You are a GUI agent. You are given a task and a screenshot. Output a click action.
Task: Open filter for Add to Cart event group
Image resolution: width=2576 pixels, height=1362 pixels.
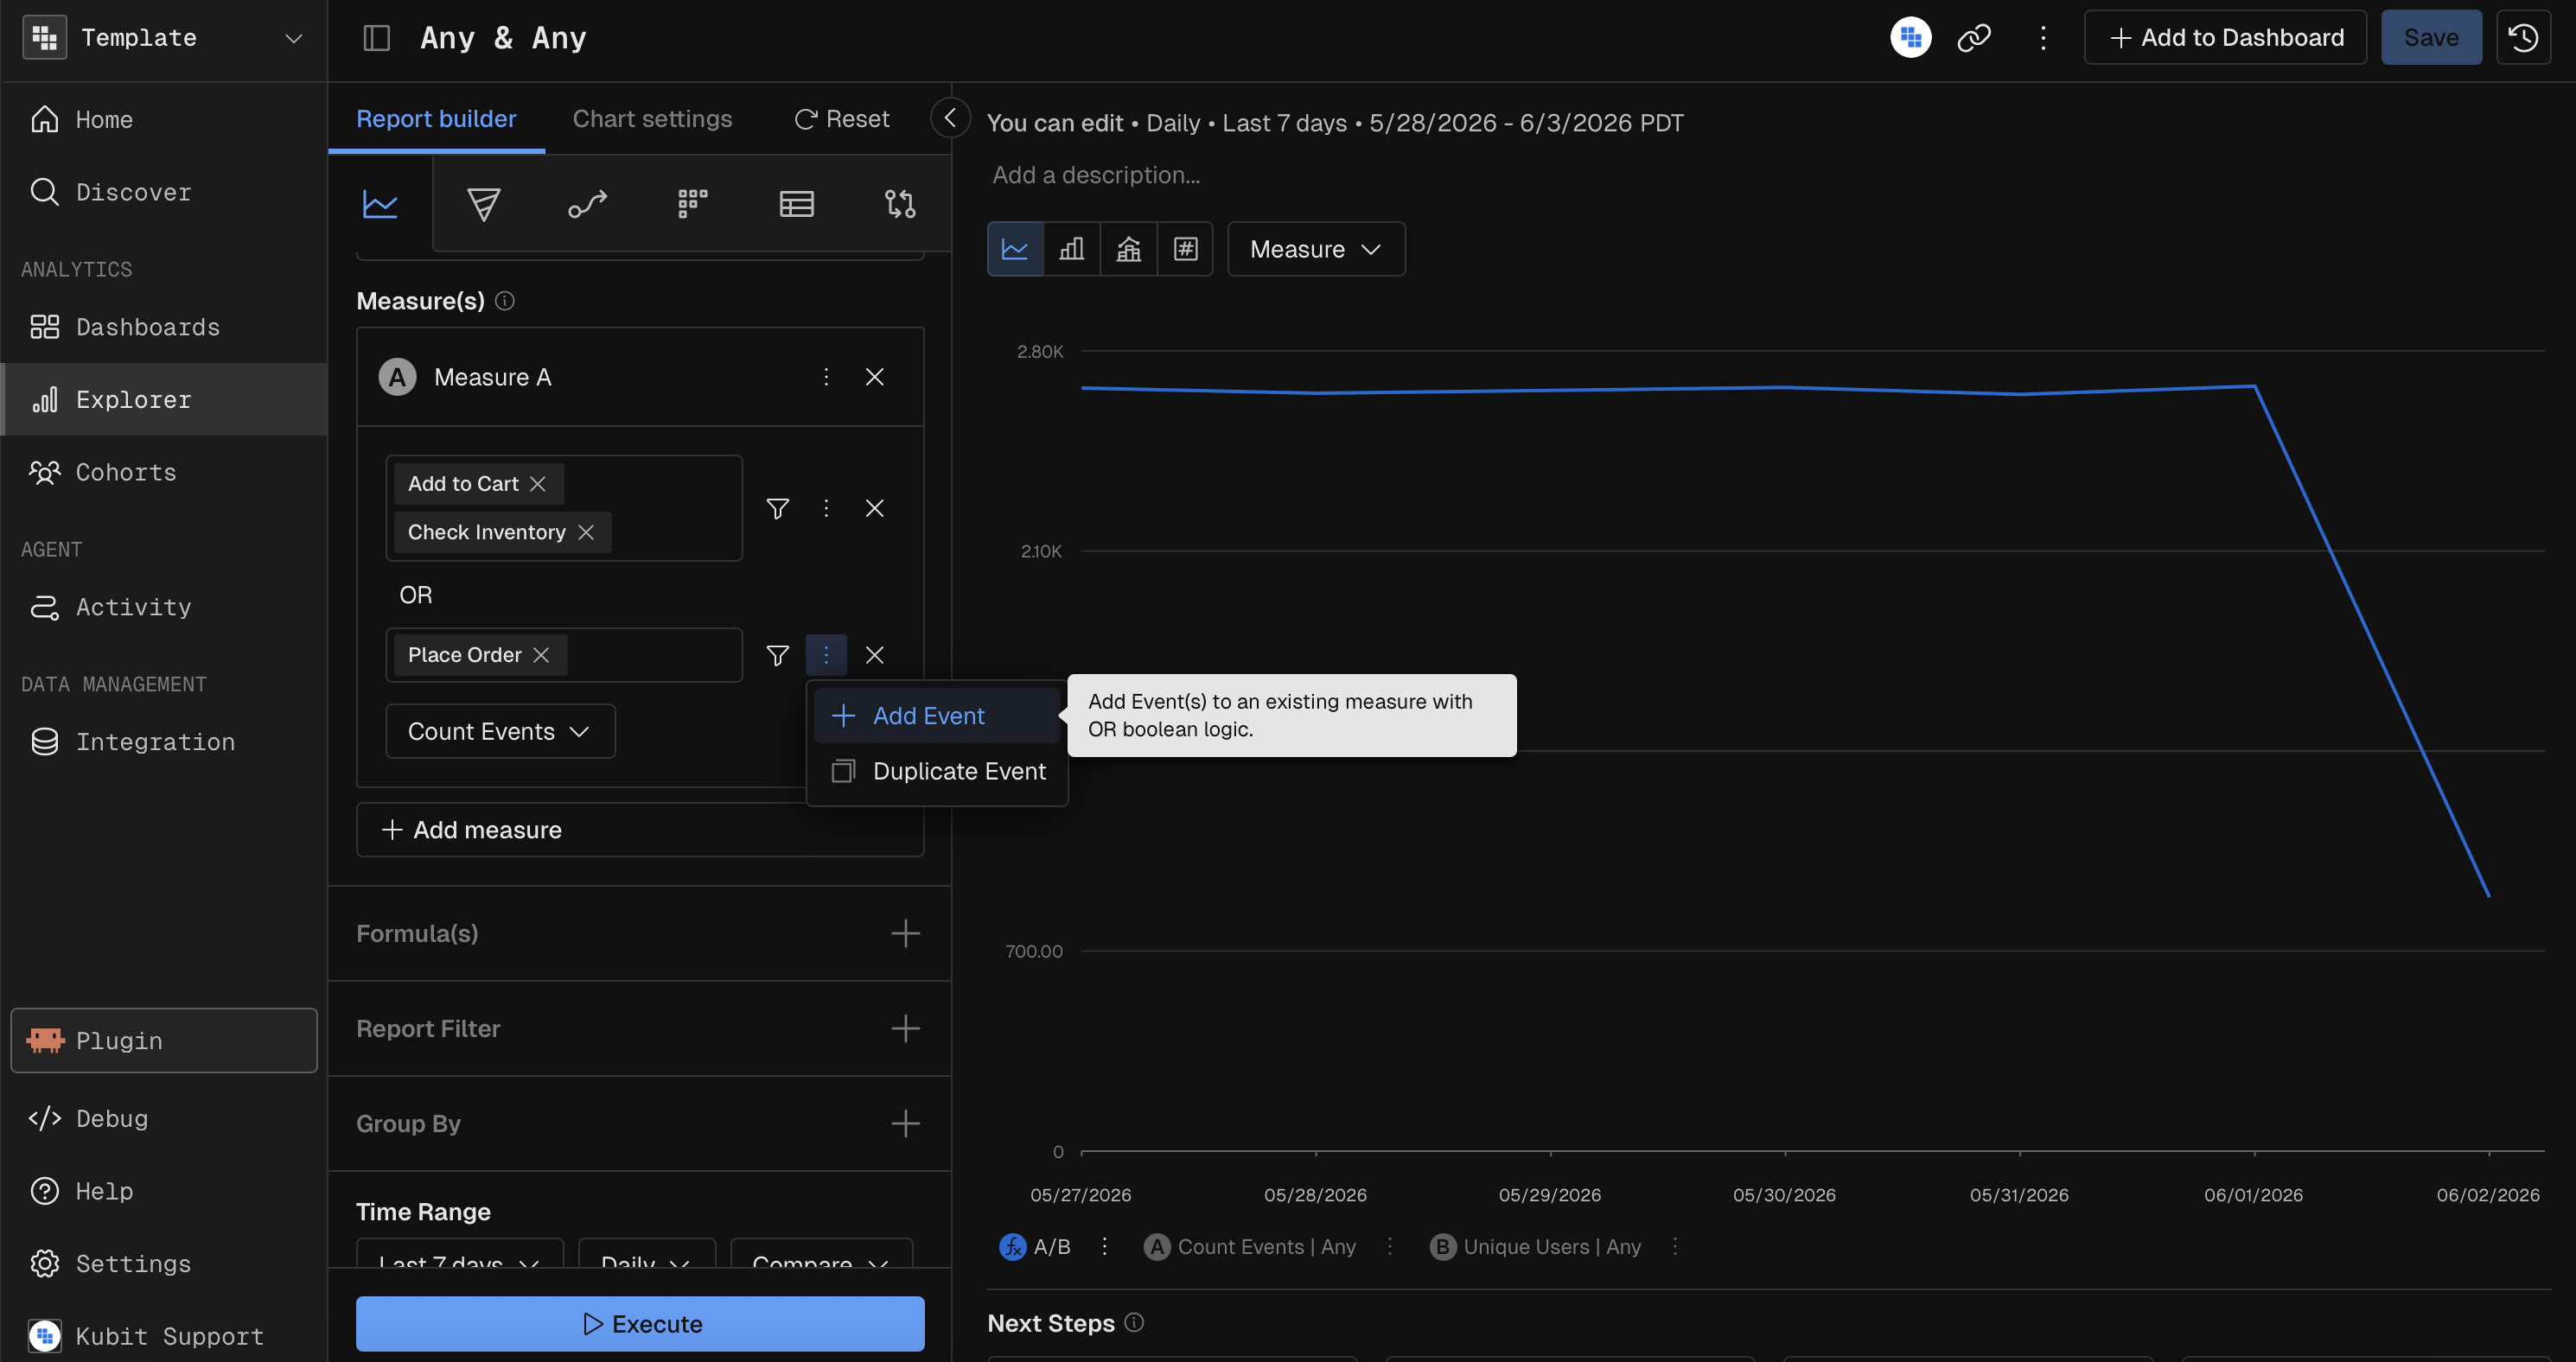point(777,508)
